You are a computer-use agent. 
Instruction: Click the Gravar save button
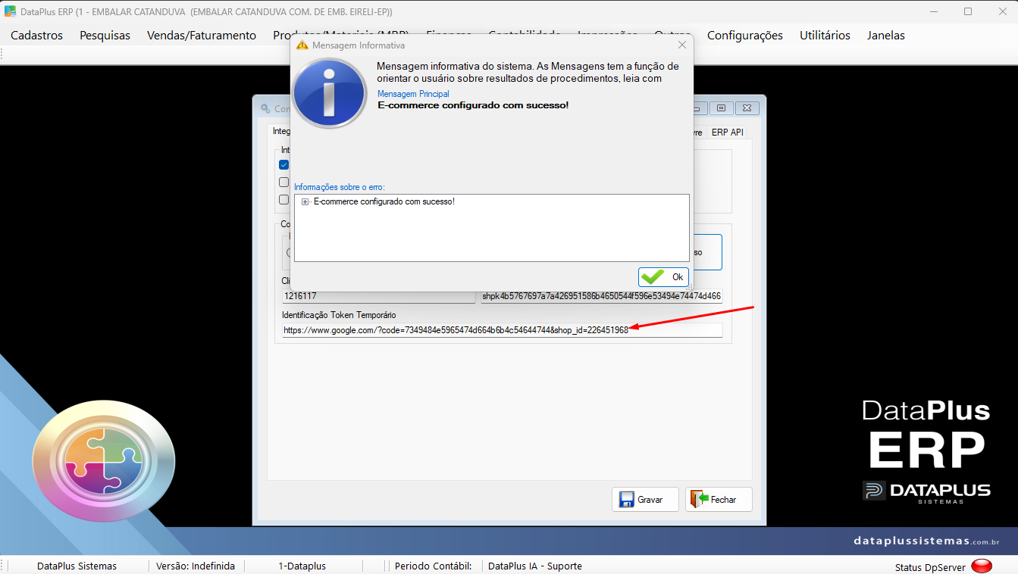[x=645, y=500]
